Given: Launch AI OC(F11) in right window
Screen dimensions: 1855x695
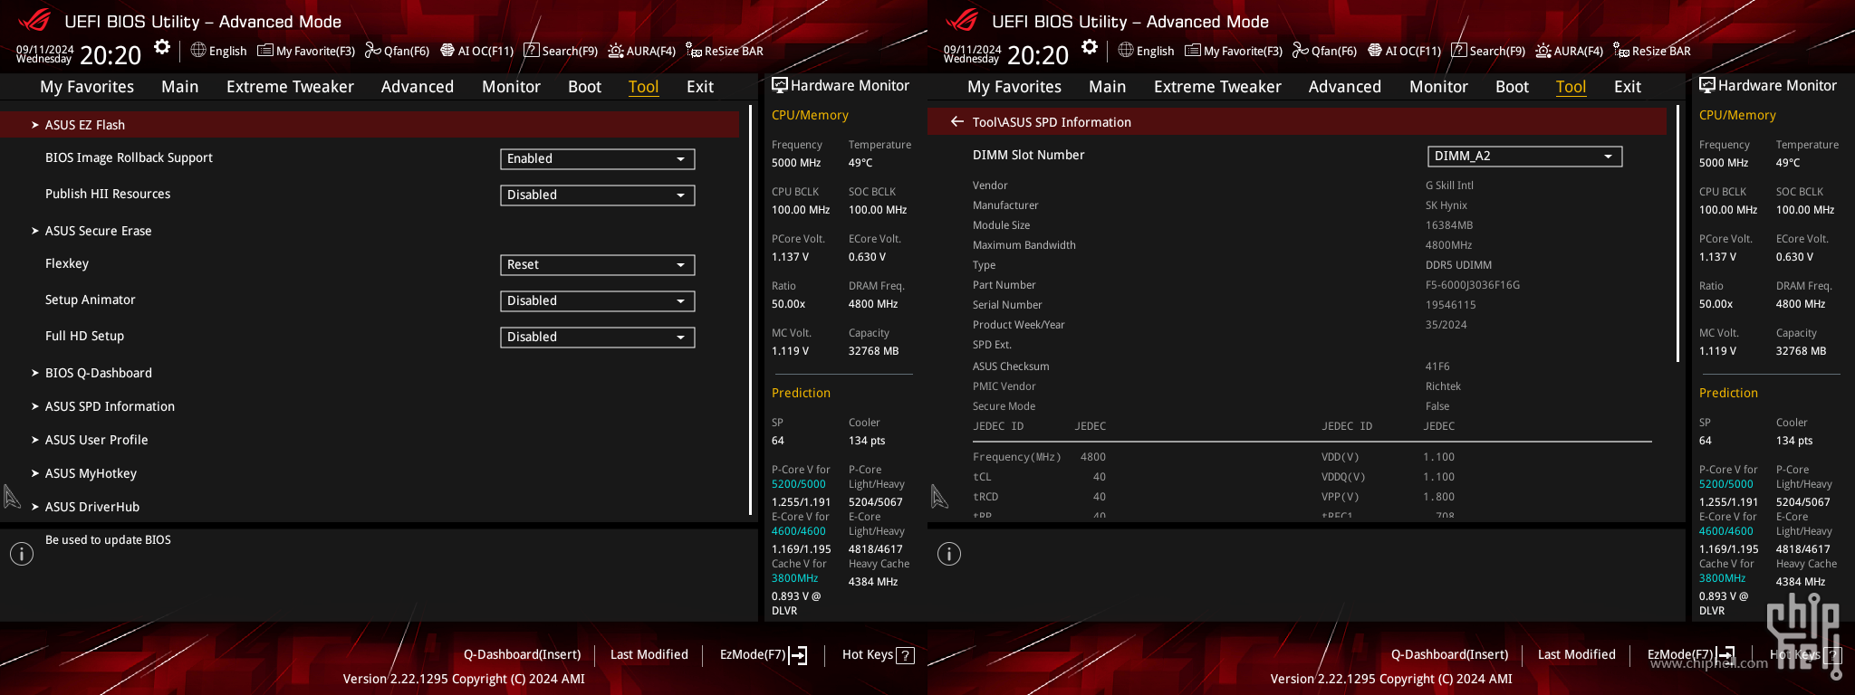Looking at the screenshot, I should click(1404, 51).
